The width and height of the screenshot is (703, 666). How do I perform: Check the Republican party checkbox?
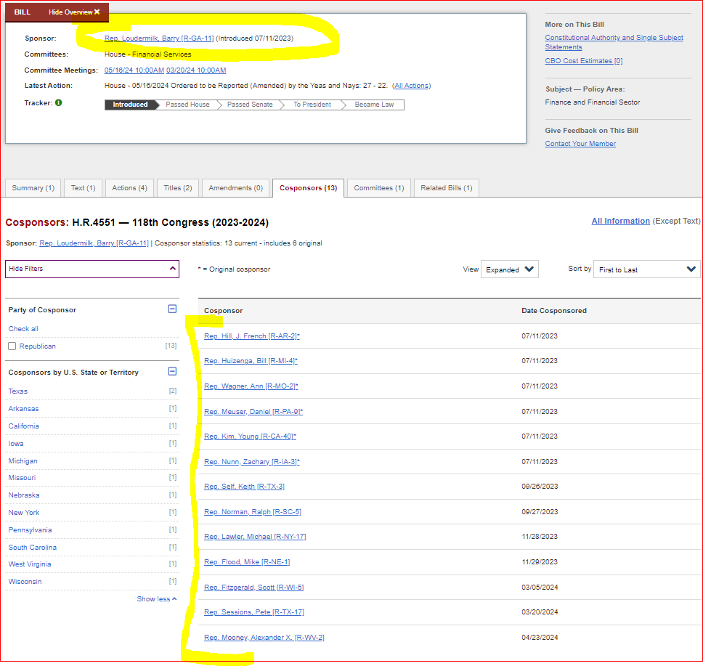[x=12, y=346]
